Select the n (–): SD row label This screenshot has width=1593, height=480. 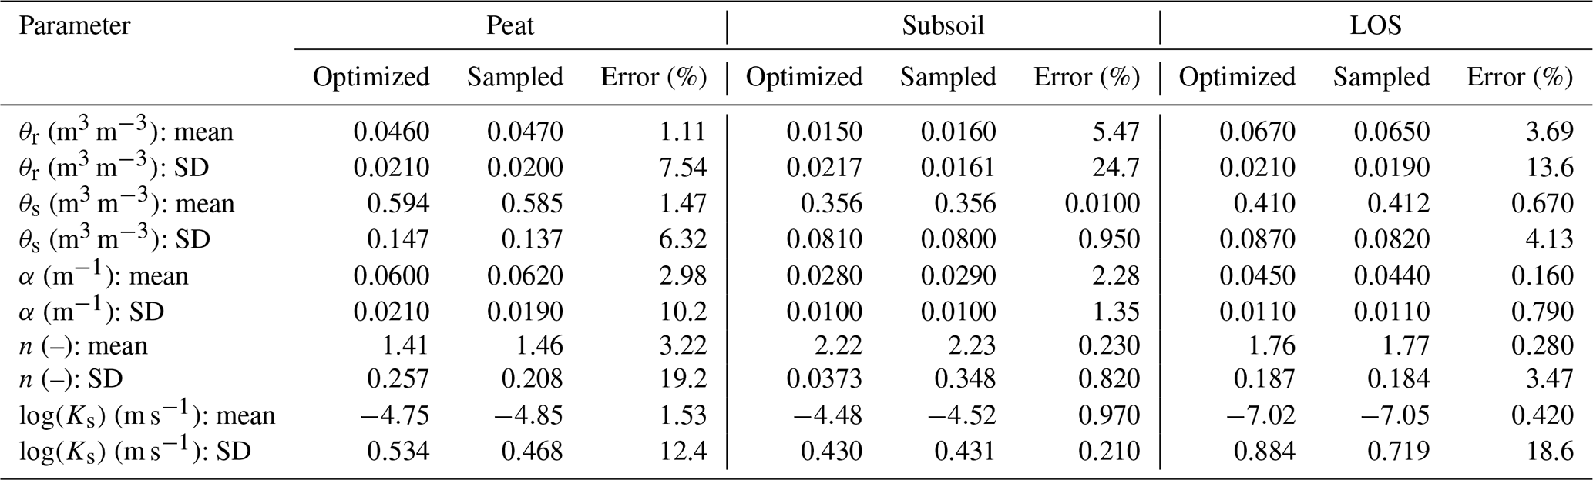(x=71, y=378)
